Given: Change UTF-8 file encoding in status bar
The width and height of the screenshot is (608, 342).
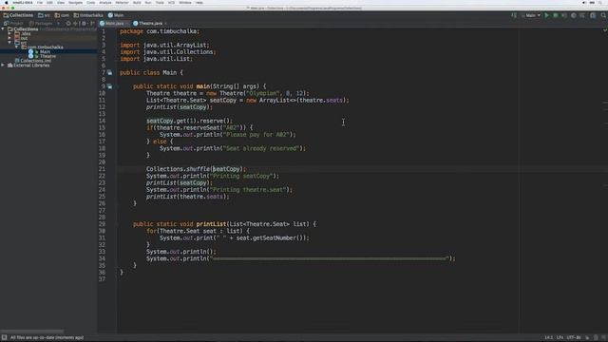Looking at the screenshot, I should tap(574, 338).
